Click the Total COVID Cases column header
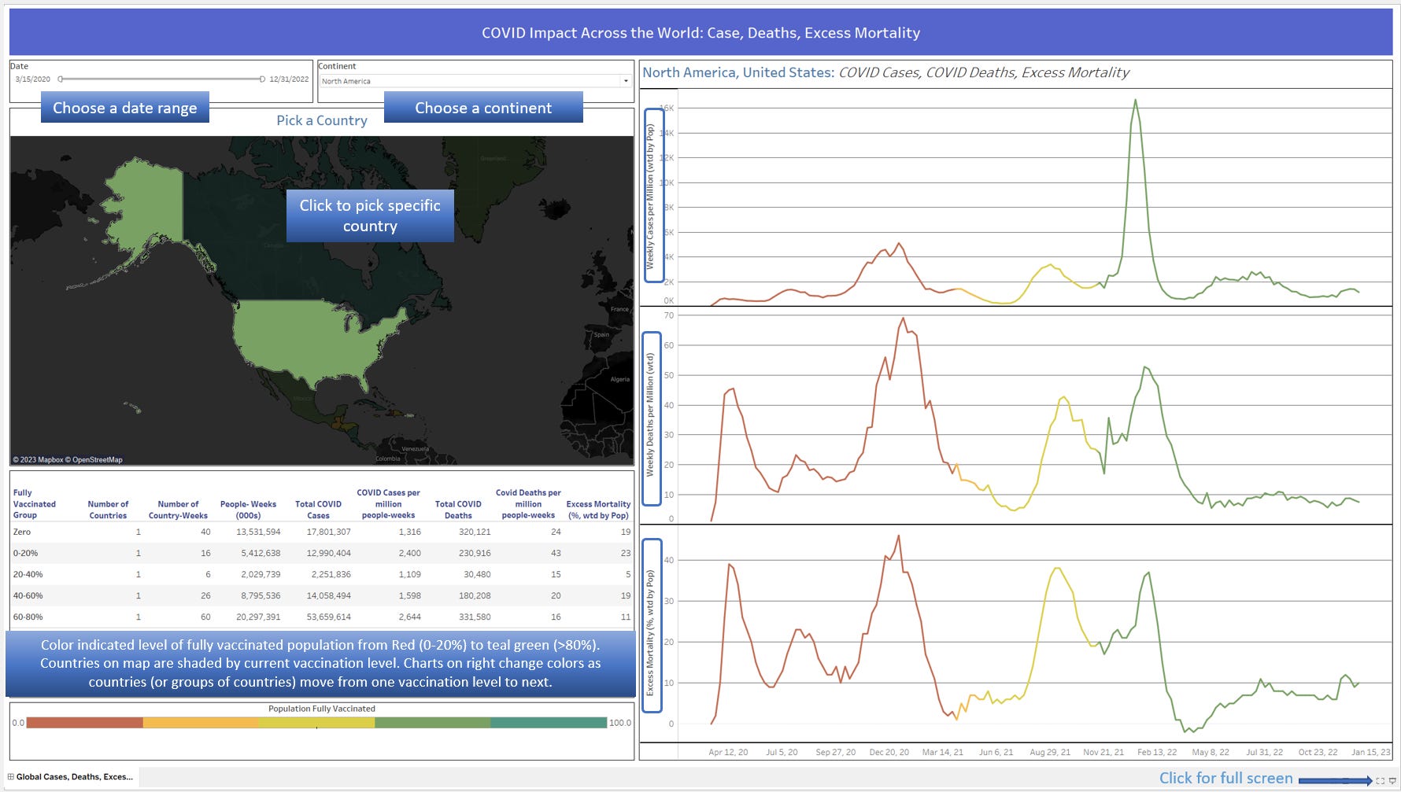 click(x=318, y=510)
